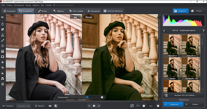
Task: Select the horseshoe-shaped tool icon
Action: (2, 79)
